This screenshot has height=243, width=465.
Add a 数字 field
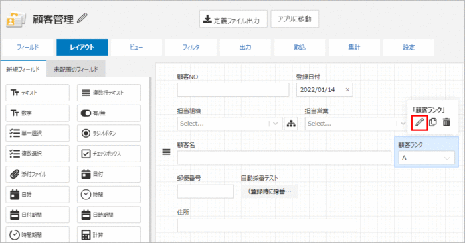pos(37,113)
